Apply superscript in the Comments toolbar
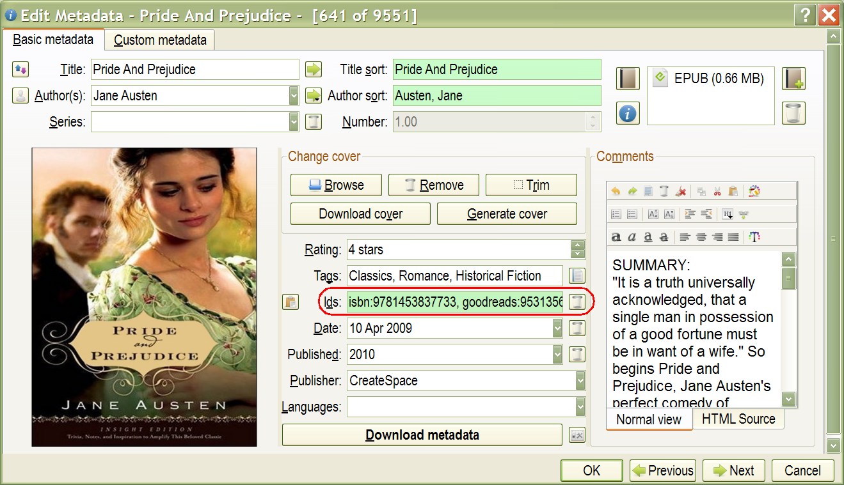 coord(653,214)
